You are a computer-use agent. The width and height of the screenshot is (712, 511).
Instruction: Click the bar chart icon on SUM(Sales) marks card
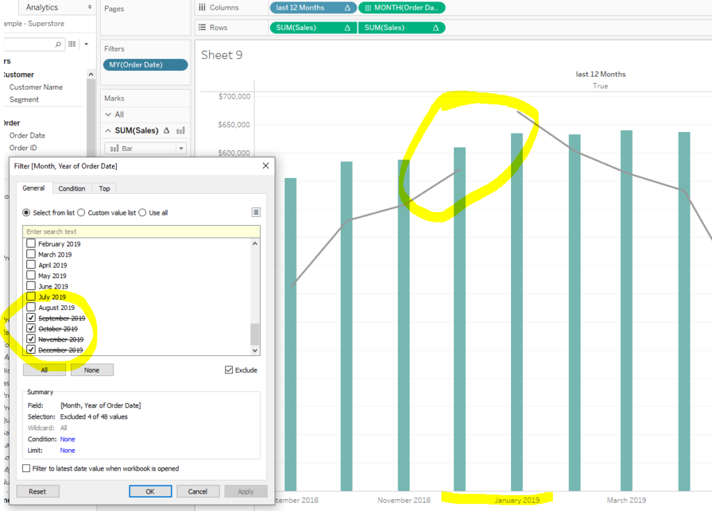coord(181,131)
